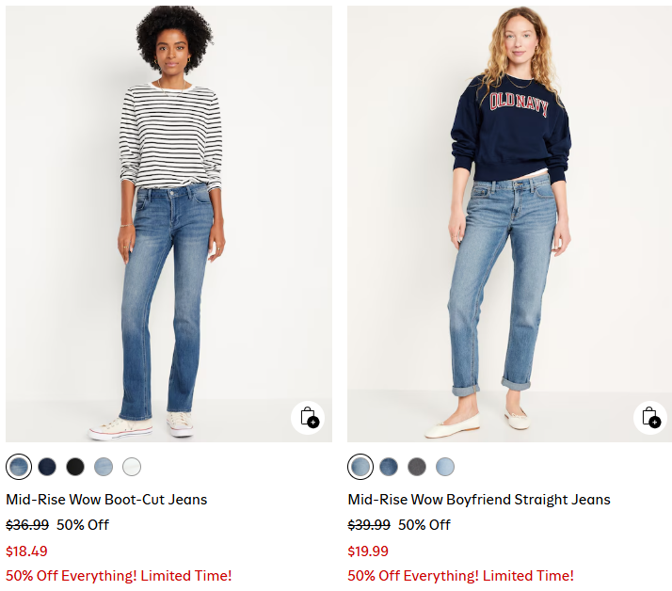This screenshot has width=672, height=591.
Task: Quick-add the Boot-Cut Jeans to bag
Action: pos(308,416)
